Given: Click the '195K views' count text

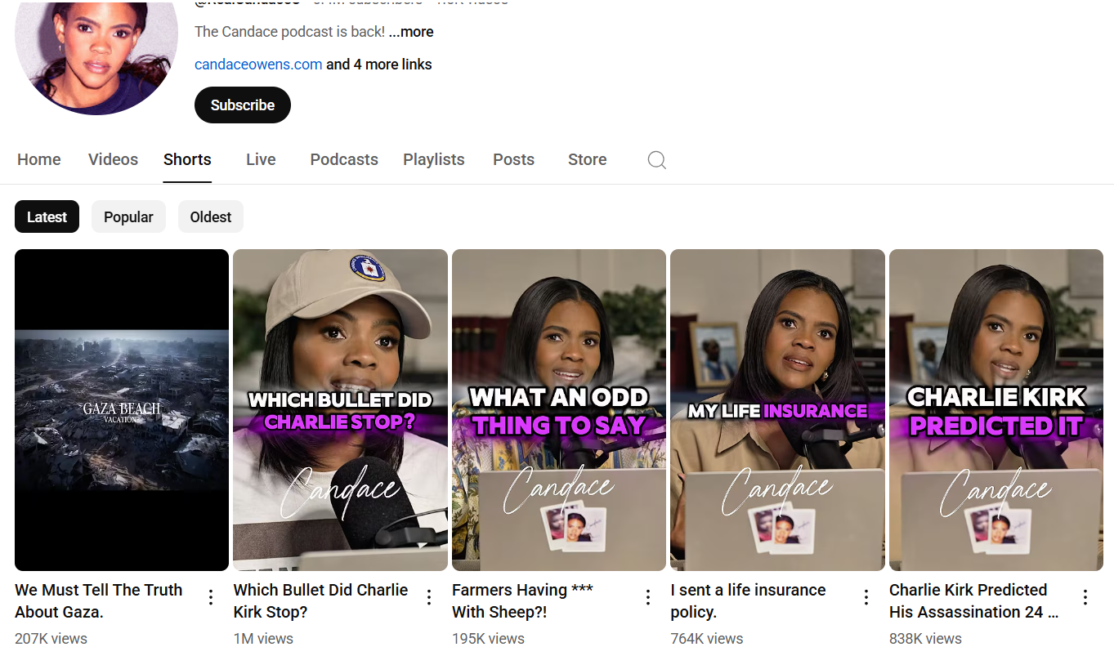Looking at the screenshot, I should (488, 638).
